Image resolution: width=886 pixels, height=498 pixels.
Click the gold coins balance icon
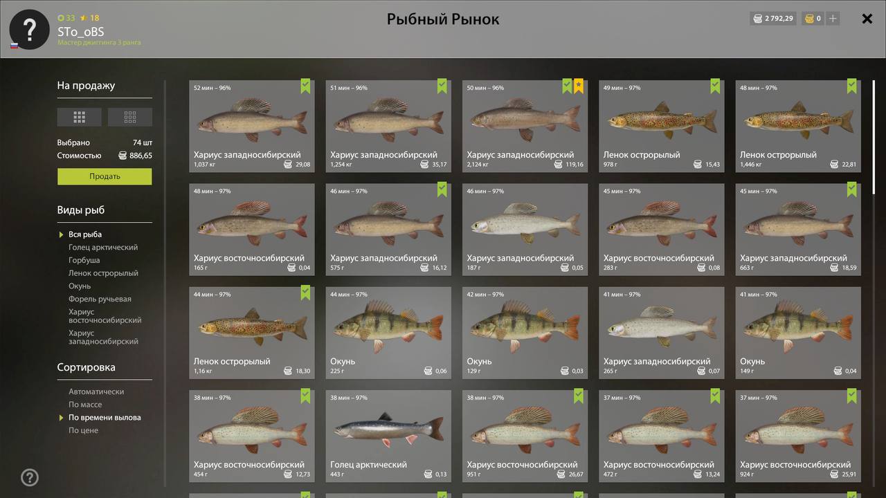point(808,19)
